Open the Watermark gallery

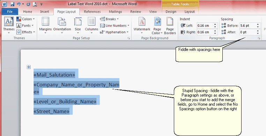[x=142, y=25]
